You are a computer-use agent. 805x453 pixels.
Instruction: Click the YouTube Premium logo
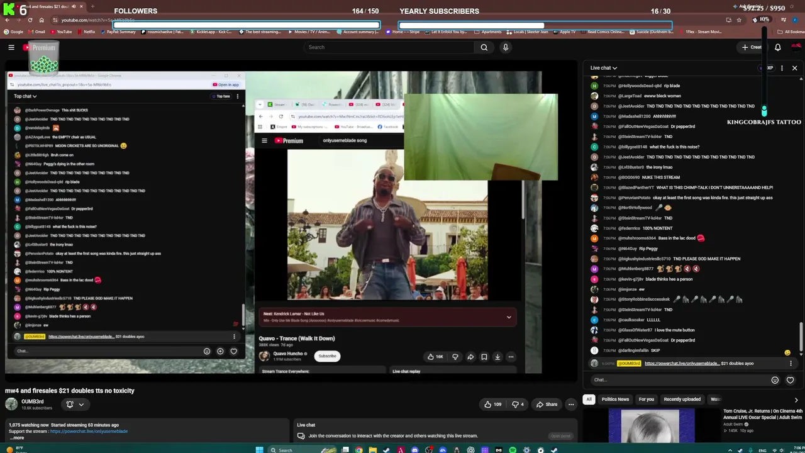pos(40,48)
